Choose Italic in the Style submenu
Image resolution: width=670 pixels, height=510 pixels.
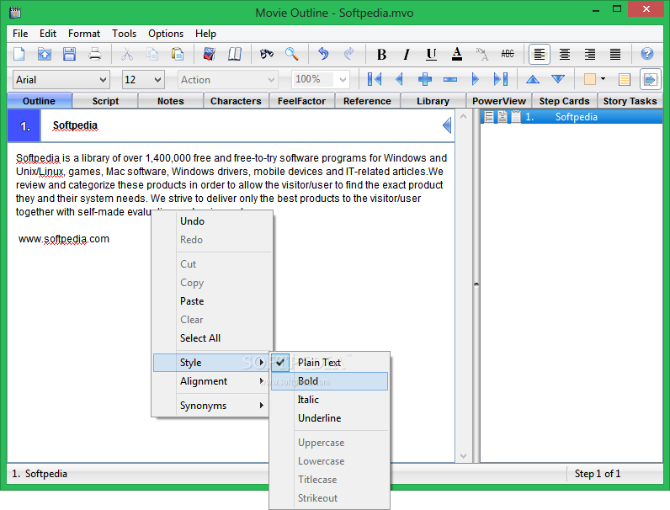(x=329, y=400)
